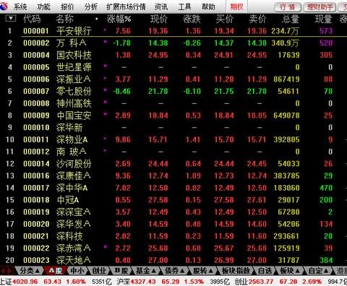Sort by the 现量 column header
The width and height of the screenshot is (347, 286).
point(324,19)
